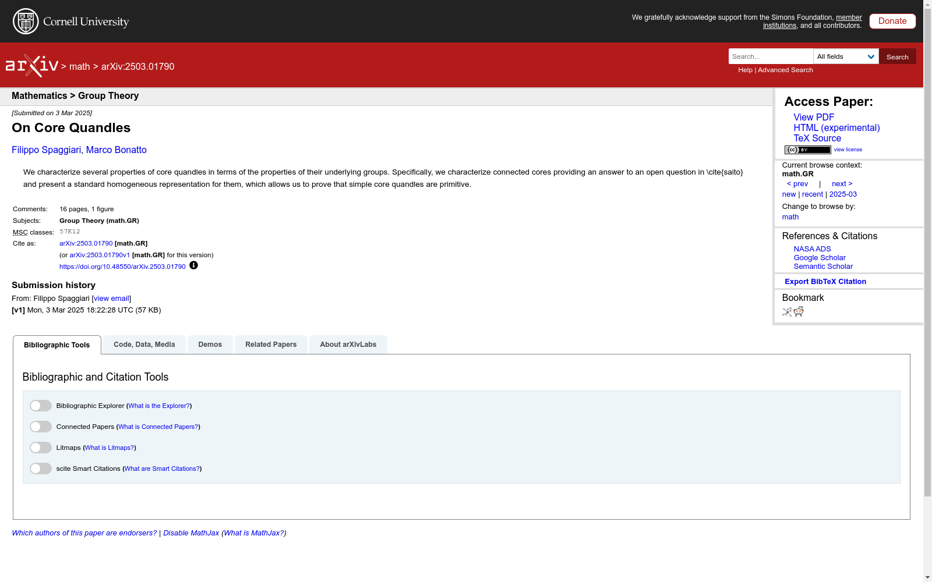
Task: Open What is MathJax? link
Action: 254,533
